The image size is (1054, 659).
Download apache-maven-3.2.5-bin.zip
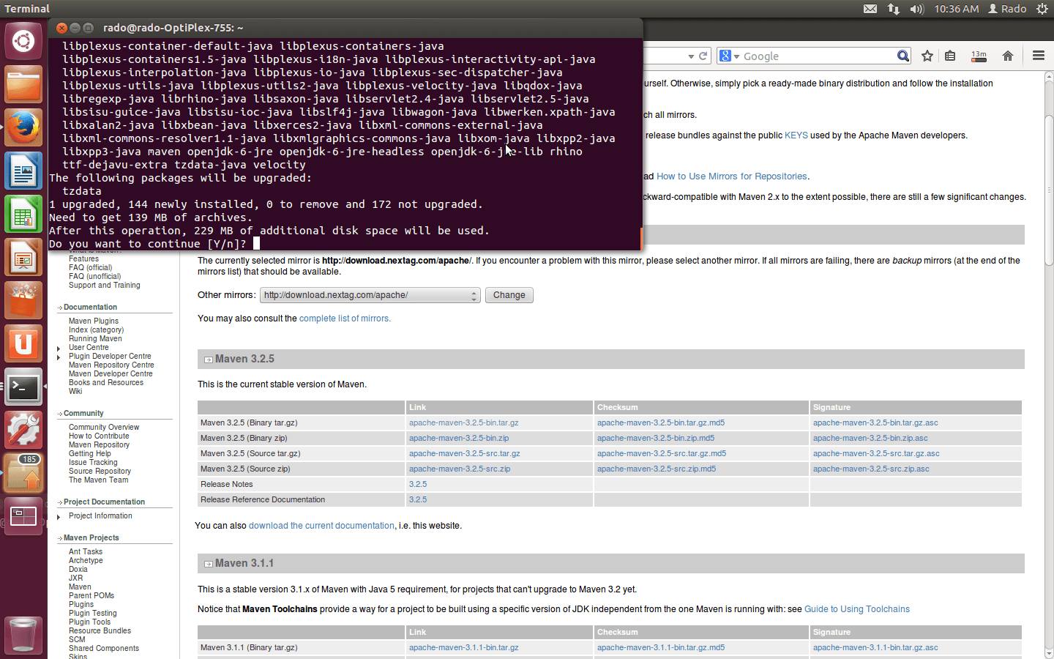(459, 438)
